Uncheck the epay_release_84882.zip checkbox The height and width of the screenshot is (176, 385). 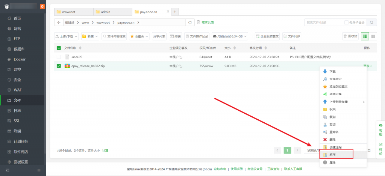tap(59, 66)
